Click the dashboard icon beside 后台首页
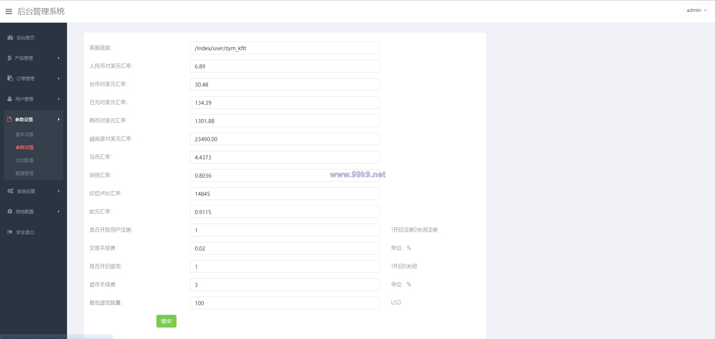Image resolution: width=715 pixels, height=339 pixels. click(x=10, y=38)
